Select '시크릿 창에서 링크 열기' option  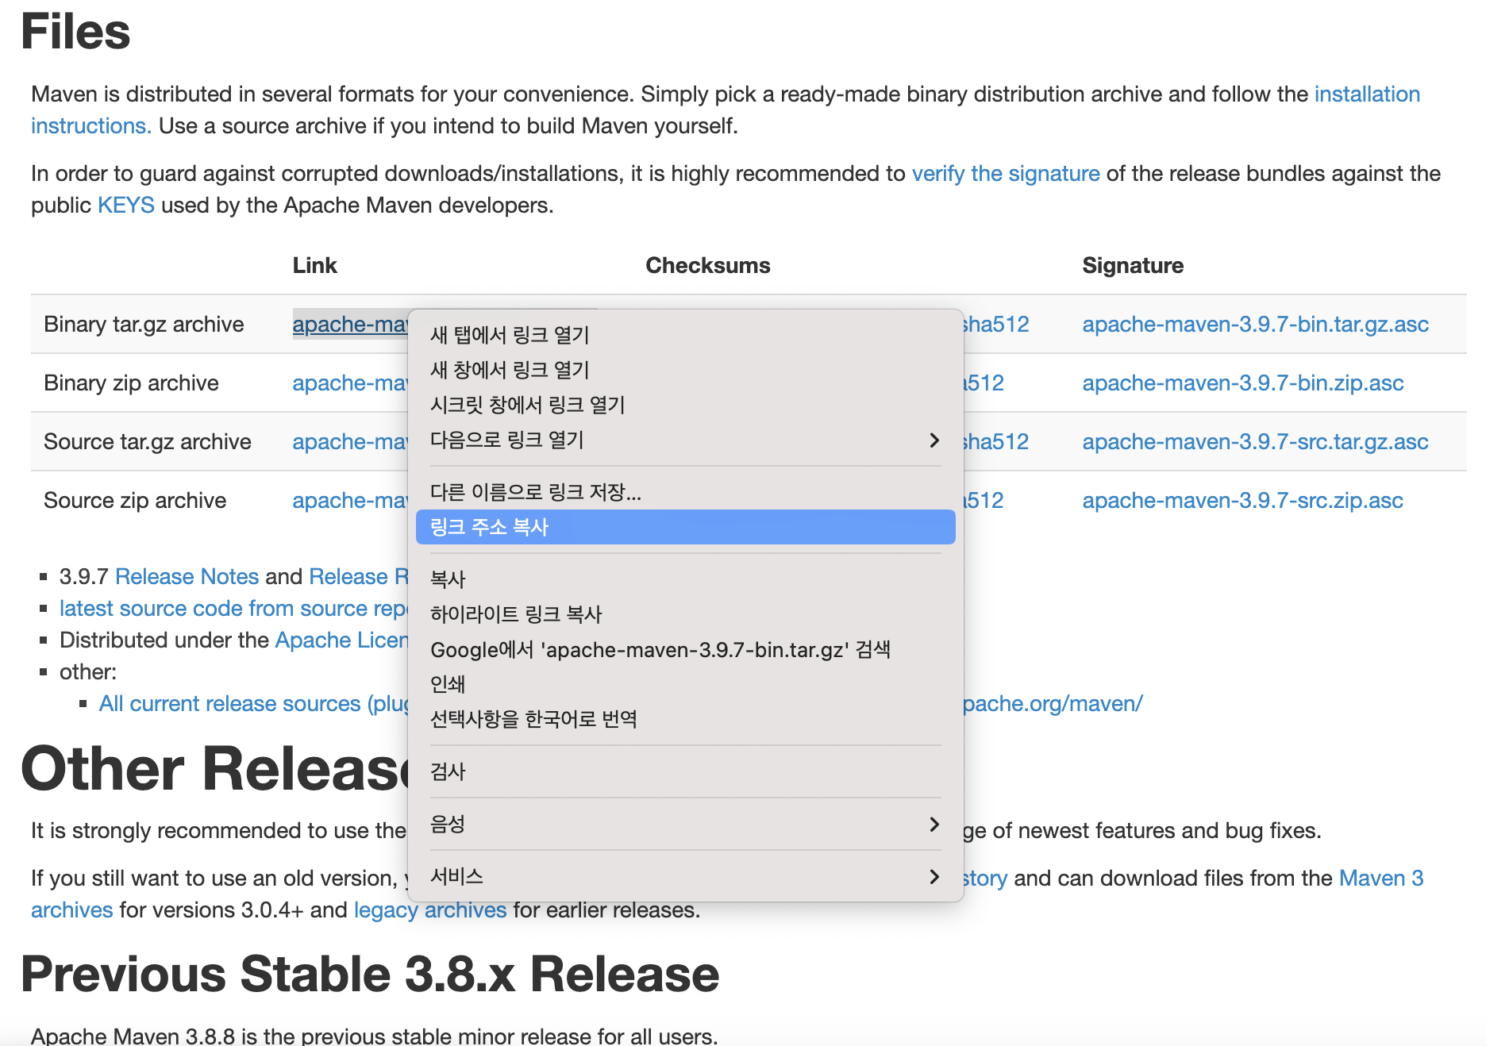685,405
